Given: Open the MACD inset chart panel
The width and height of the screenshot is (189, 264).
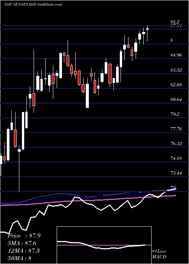Looking at the screenshot, I should 104,245.
